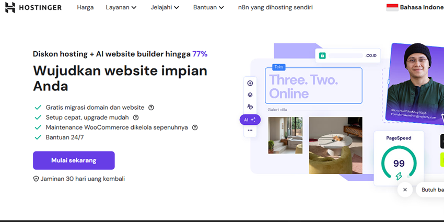The height and width of the screenshot is (222, 444).
Task: Click the shield guarantee icon
Action: (x=36, y=179)
